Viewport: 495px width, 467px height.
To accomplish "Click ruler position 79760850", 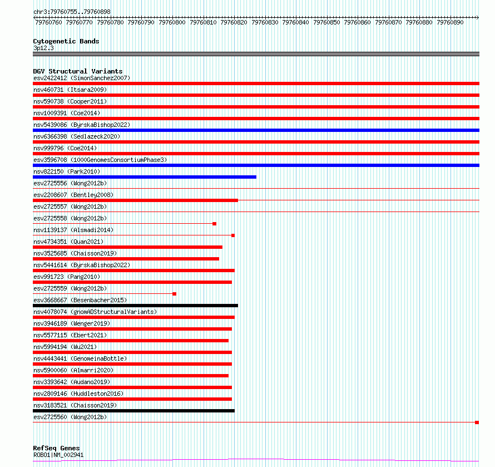I will click(326, 22).
